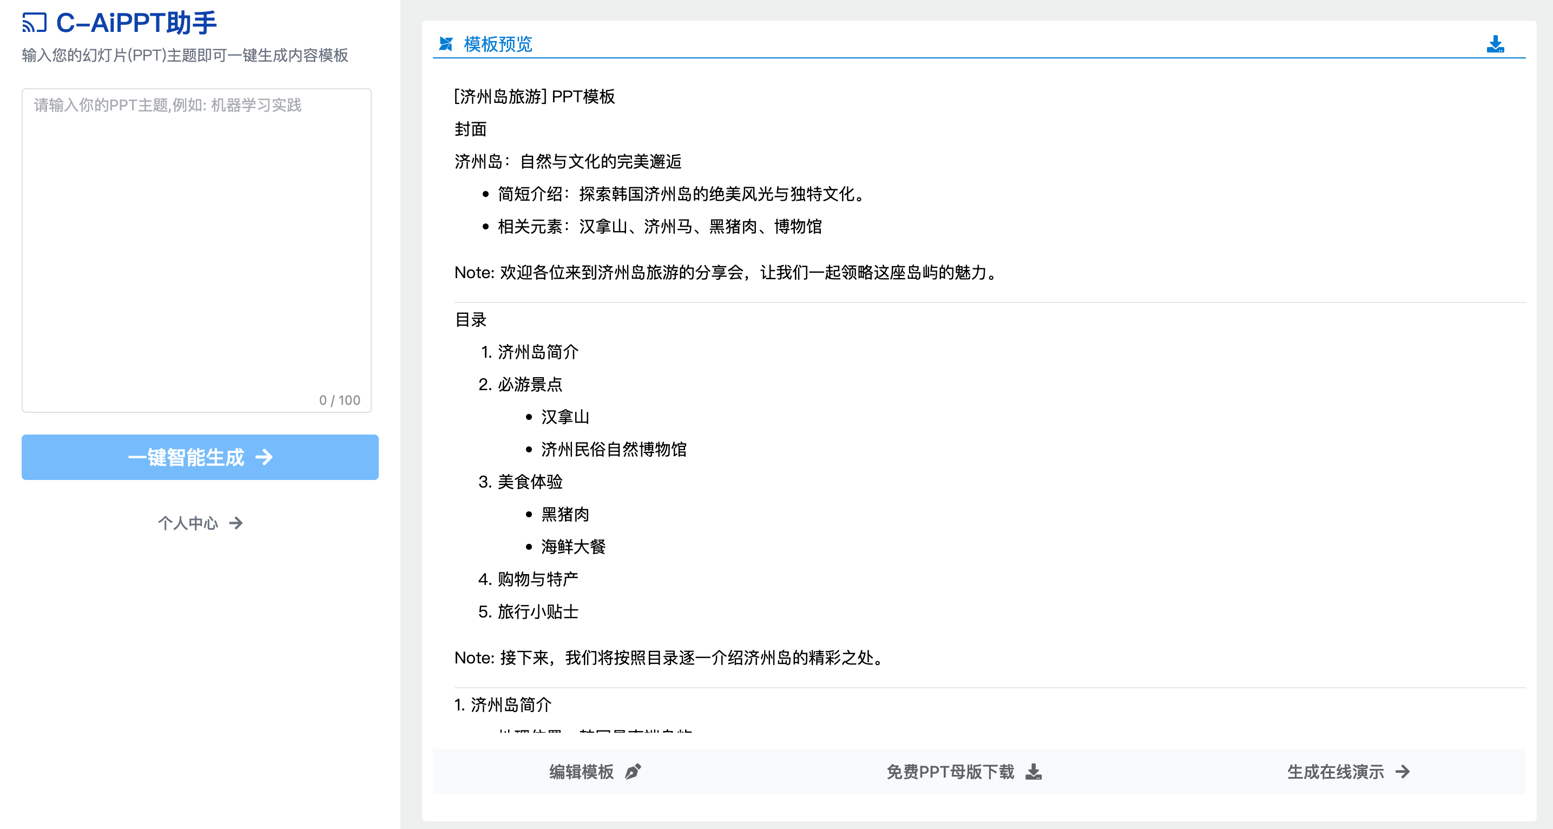Image resolution: width=1553 pixels, height=829 pixels.
Task: Click the C-AiPPT cast logo icon
Action: (x=35, y=23)
